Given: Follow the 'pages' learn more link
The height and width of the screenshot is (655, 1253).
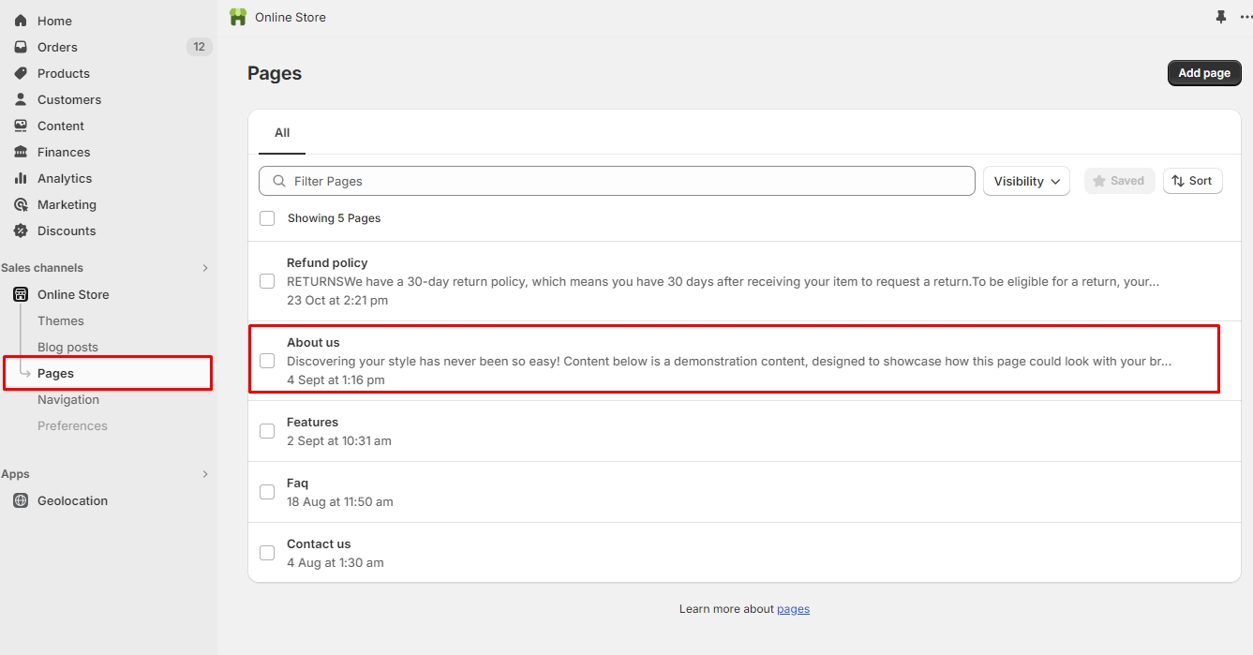Looking at the screenshot, I should pyautogui.click(x=793, y=609).
